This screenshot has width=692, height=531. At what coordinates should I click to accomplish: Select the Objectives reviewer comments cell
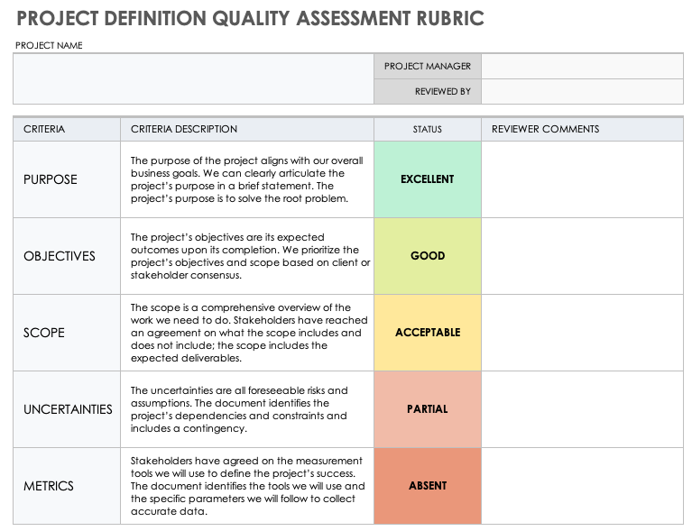(x=582, y=256)
